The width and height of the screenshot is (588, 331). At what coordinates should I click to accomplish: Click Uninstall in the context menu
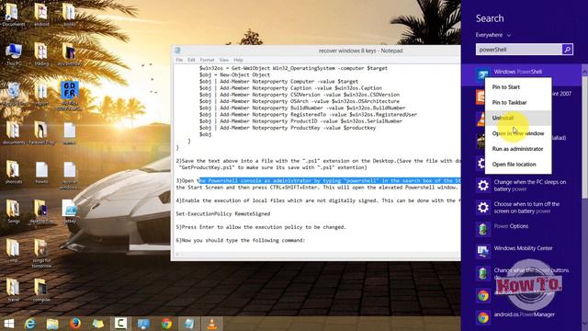518,118
